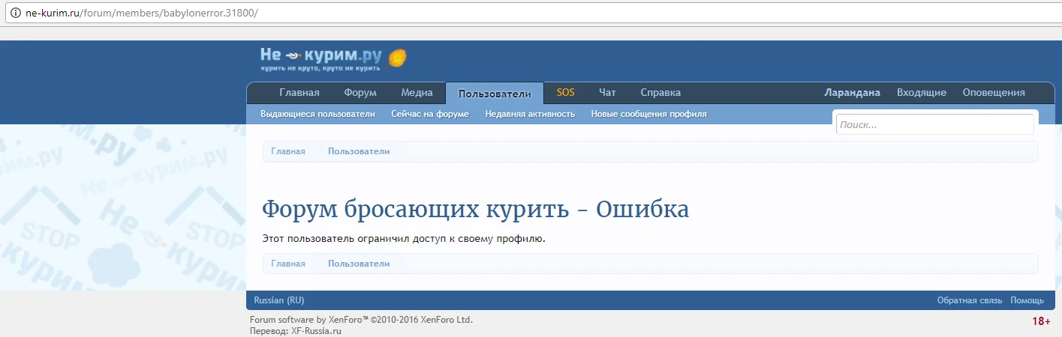Open Новые сообщения профиля link
This screenshot has height=337, width=1062.
(648, 114)
